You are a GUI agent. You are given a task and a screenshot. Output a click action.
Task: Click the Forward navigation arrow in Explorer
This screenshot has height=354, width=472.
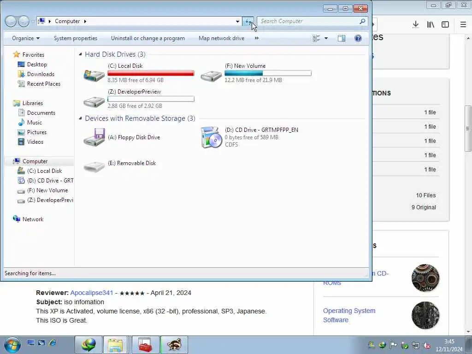tap(24, 21)
